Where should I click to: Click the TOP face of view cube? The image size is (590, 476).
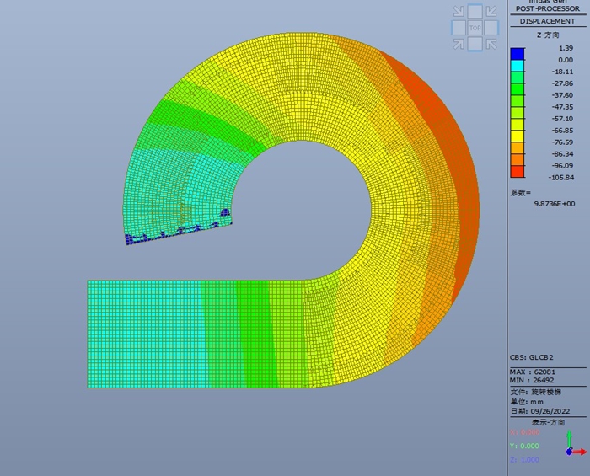click(x=475, y=28)
